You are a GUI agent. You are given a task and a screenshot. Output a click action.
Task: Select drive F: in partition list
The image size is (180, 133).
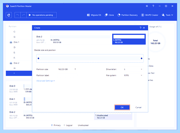point(14,58)
